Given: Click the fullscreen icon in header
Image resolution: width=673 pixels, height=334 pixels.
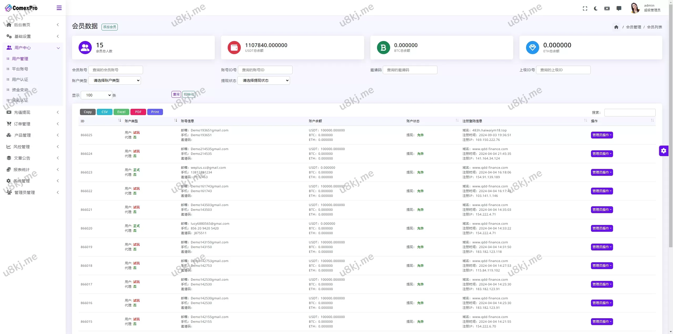Looking at the screenshot, I should [585, 8].
